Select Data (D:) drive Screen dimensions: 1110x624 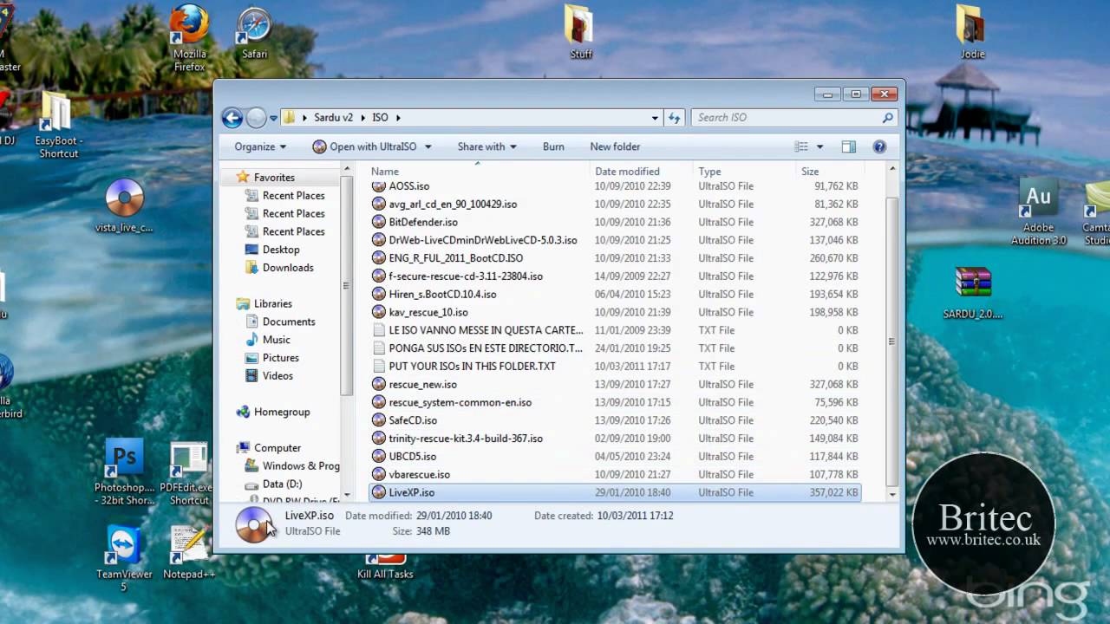point(282,484)
